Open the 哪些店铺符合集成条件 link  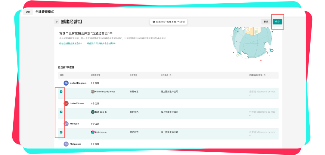click(71, 44)
